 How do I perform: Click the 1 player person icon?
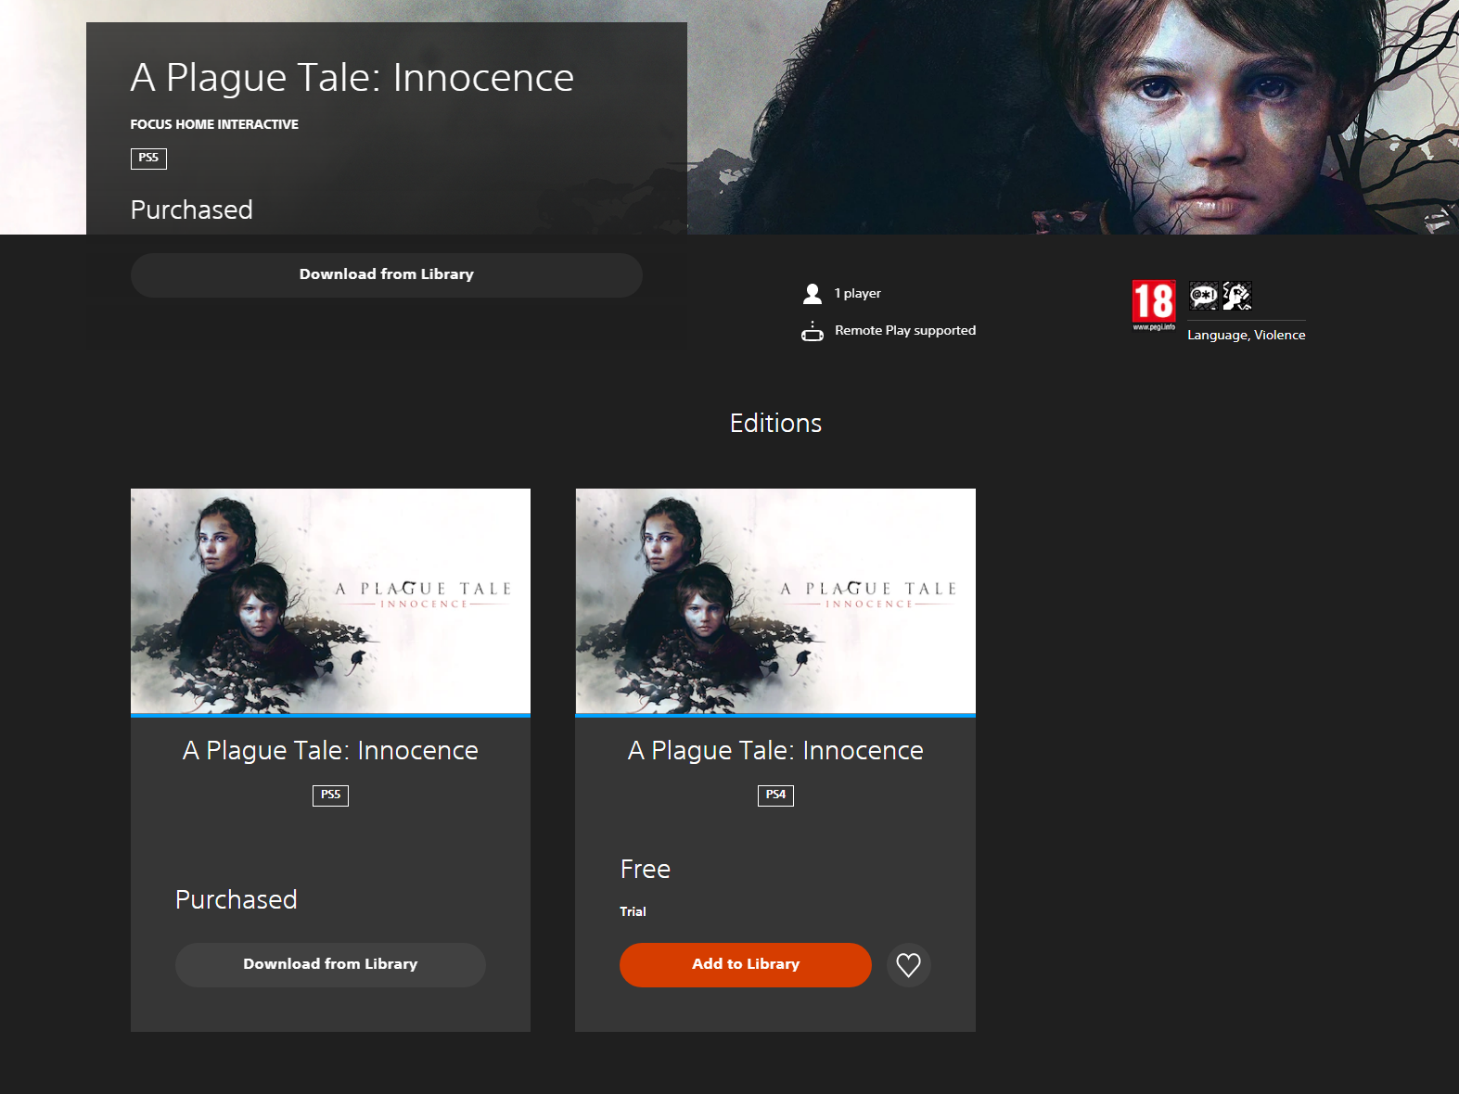[813, 294]
